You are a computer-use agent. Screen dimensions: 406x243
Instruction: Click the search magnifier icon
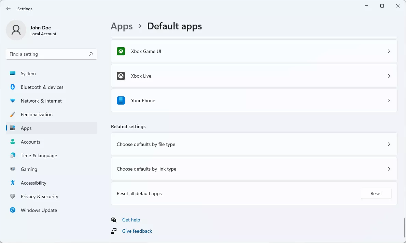(90, 54)
